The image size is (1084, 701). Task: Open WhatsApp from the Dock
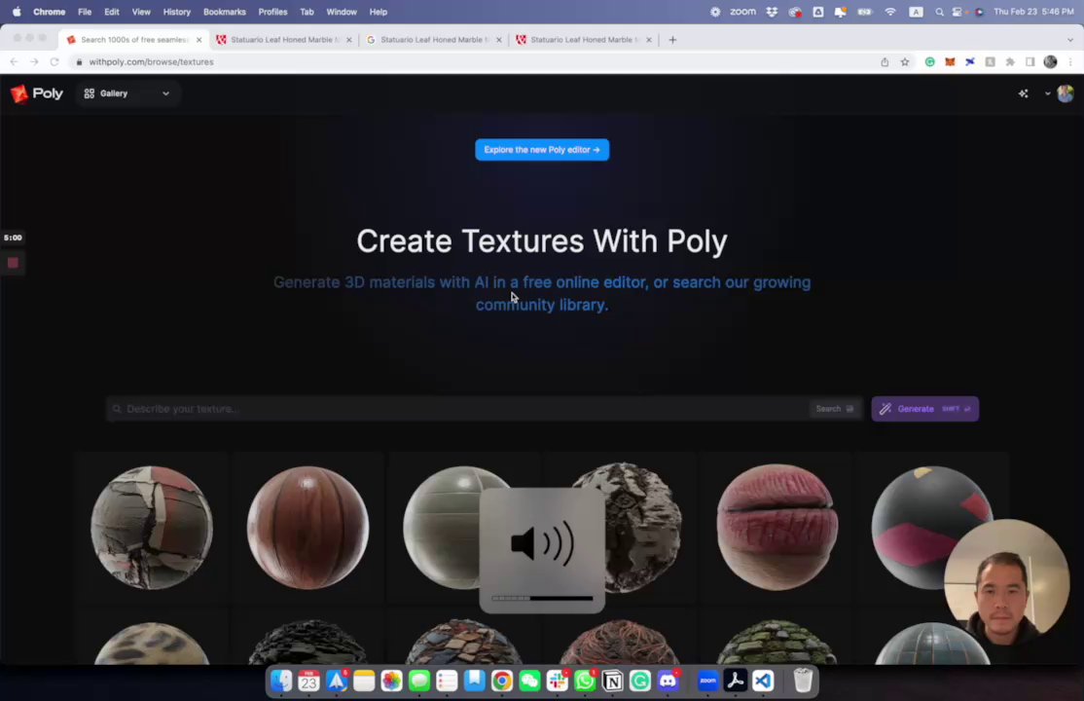pyautogui.click(x=585, y=681)
